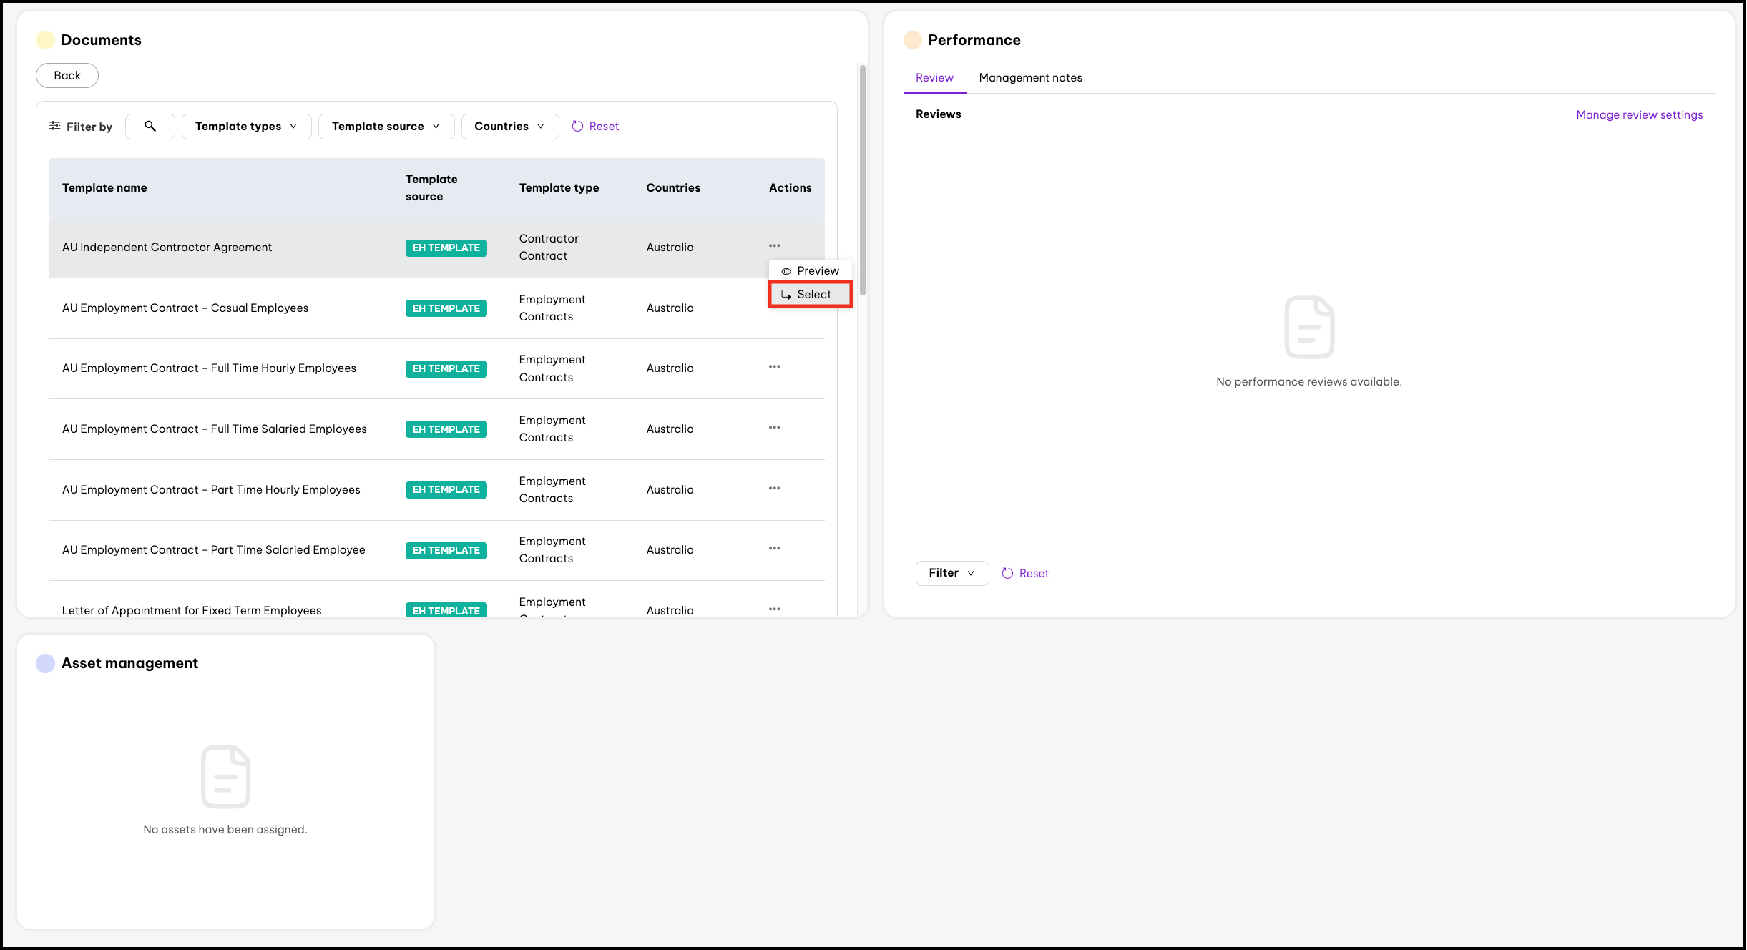This screenshot has width=1747, height=950.
Task: Open actions for Part Time Hourly Employees contract
Action: point(774,489)
